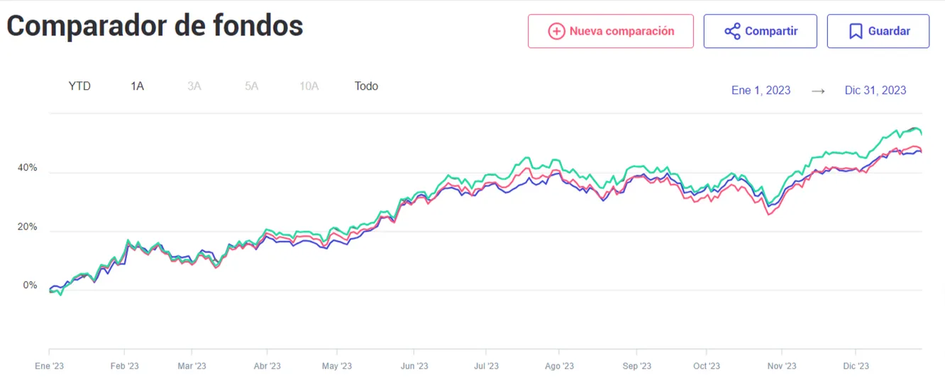Click the Nov '23 axis label
945x378 pixels.
click(x=782, y=366)
